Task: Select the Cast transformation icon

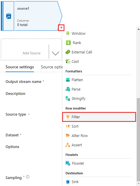Action: (x=68, y=61)
